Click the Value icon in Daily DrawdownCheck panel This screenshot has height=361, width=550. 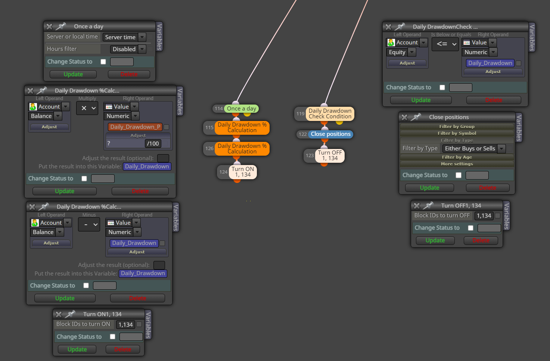[467, 43]
